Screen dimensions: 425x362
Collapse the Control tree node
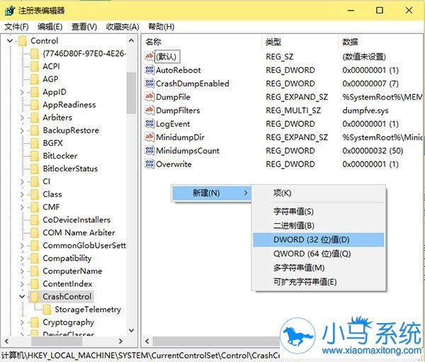[x=10, y=41]
